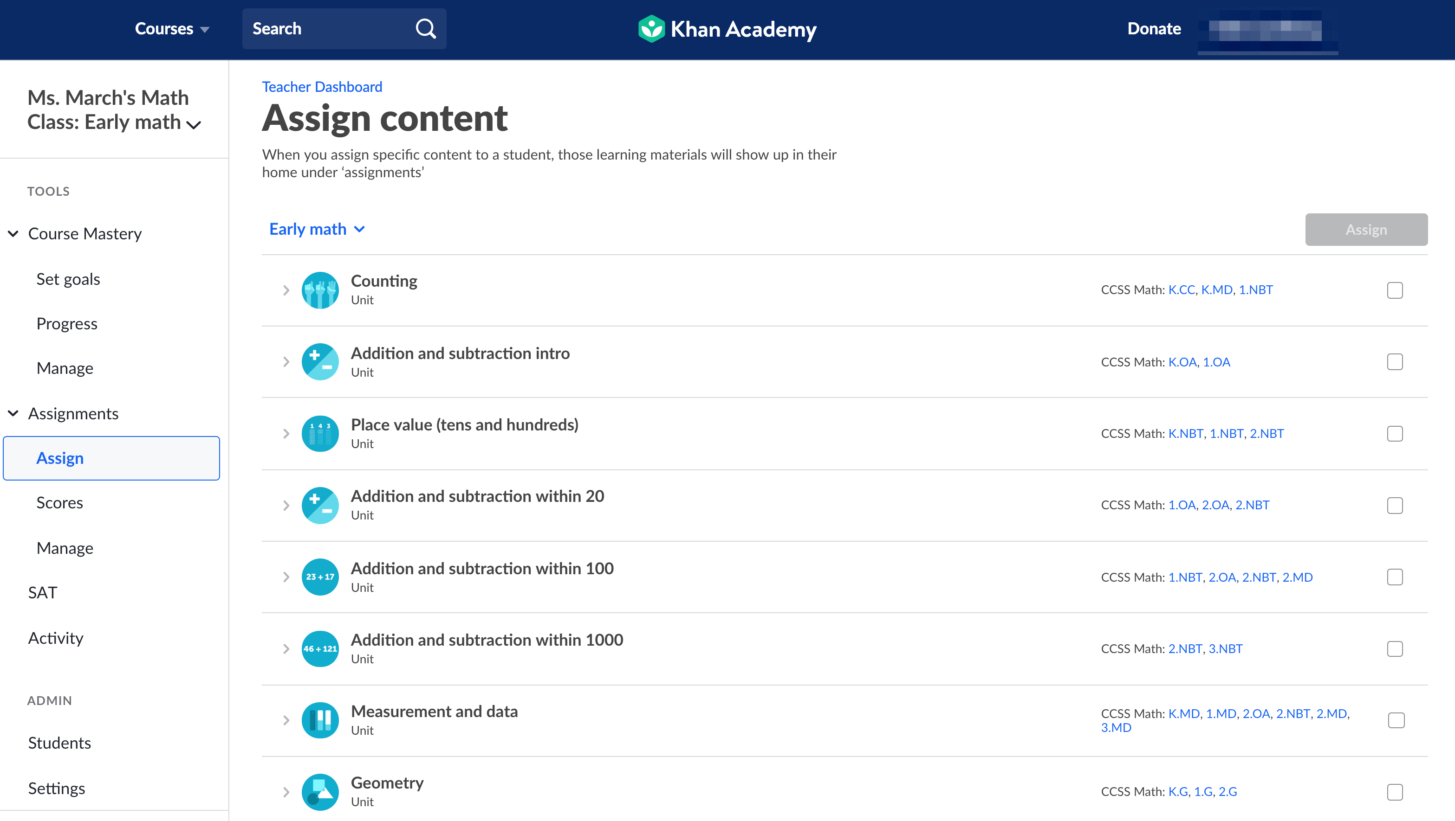Expand the Place value unit row

click(286, 433)
